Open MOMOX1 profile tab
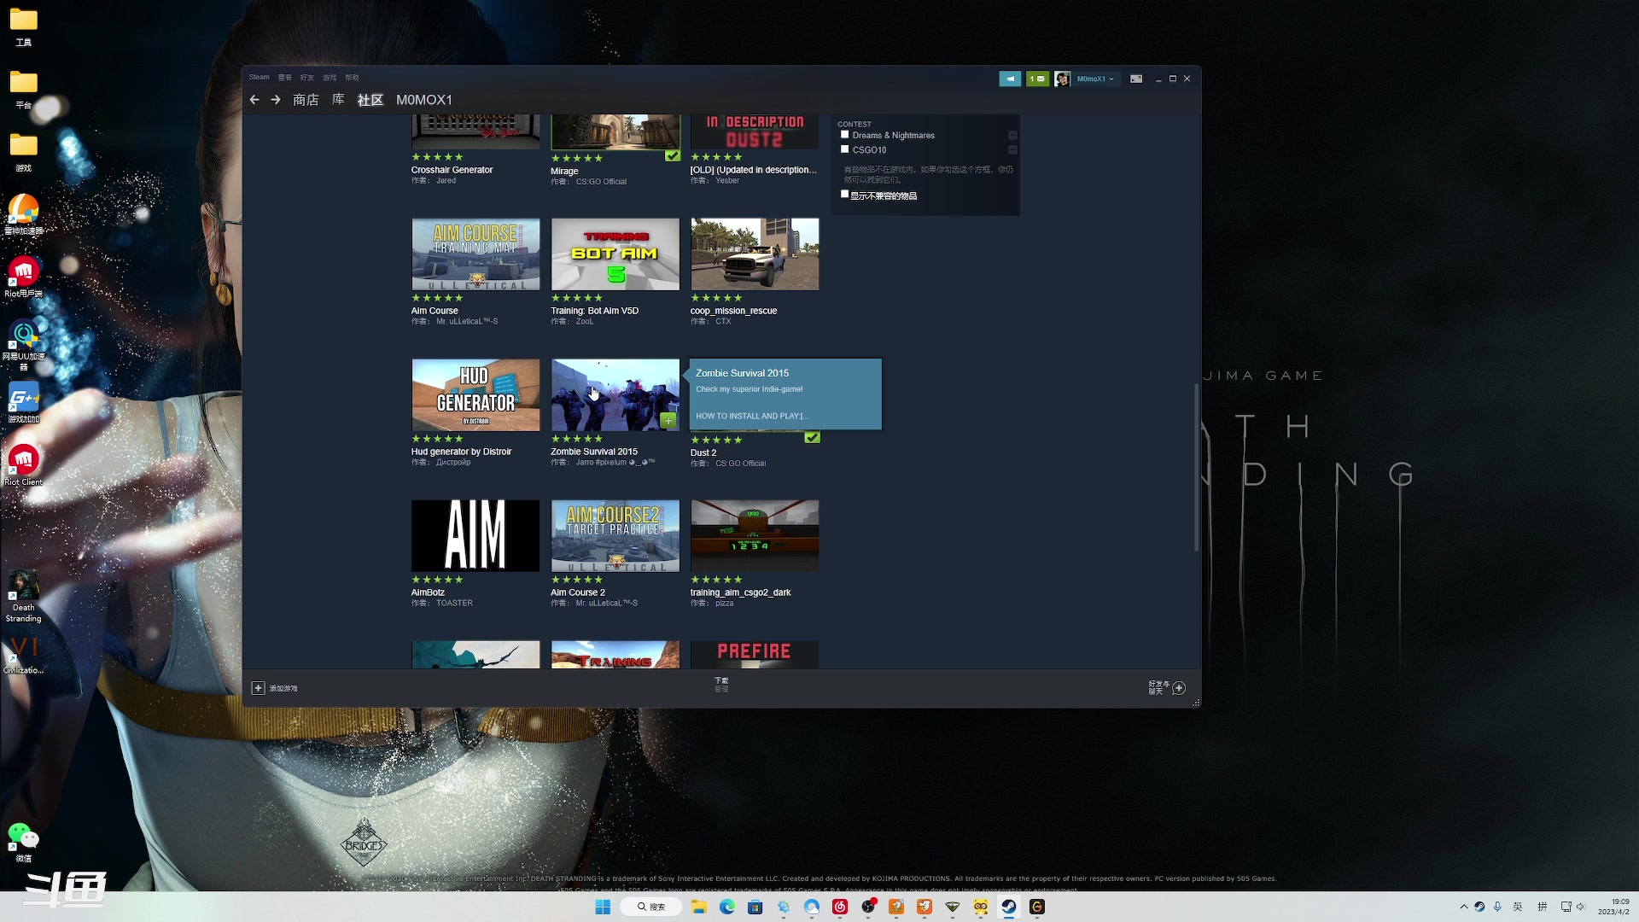This screenshot has height=922, width=1639. click(x=424, y=100)
